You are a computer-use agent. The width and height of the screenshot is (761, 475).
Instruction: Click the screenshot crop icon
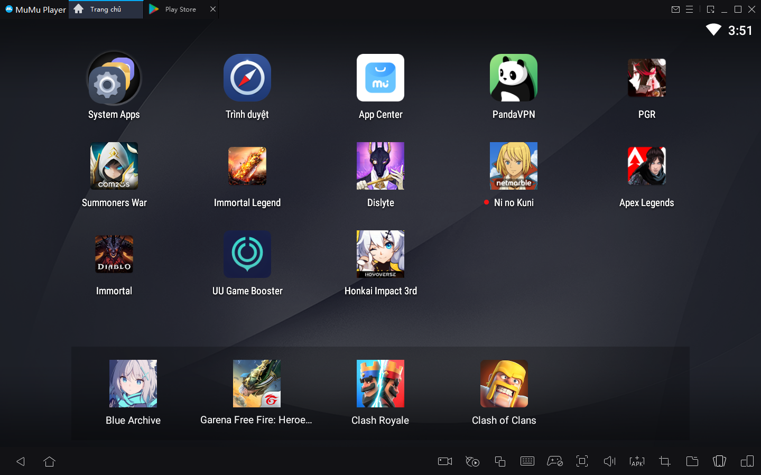(664, 461)
